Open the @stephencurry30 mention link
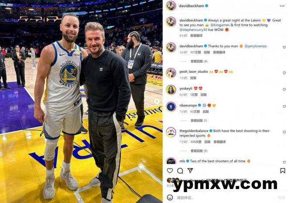 193,30
